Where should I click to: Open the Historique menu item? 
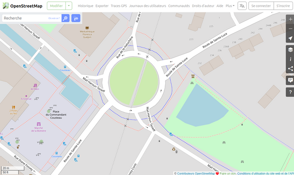86,6
